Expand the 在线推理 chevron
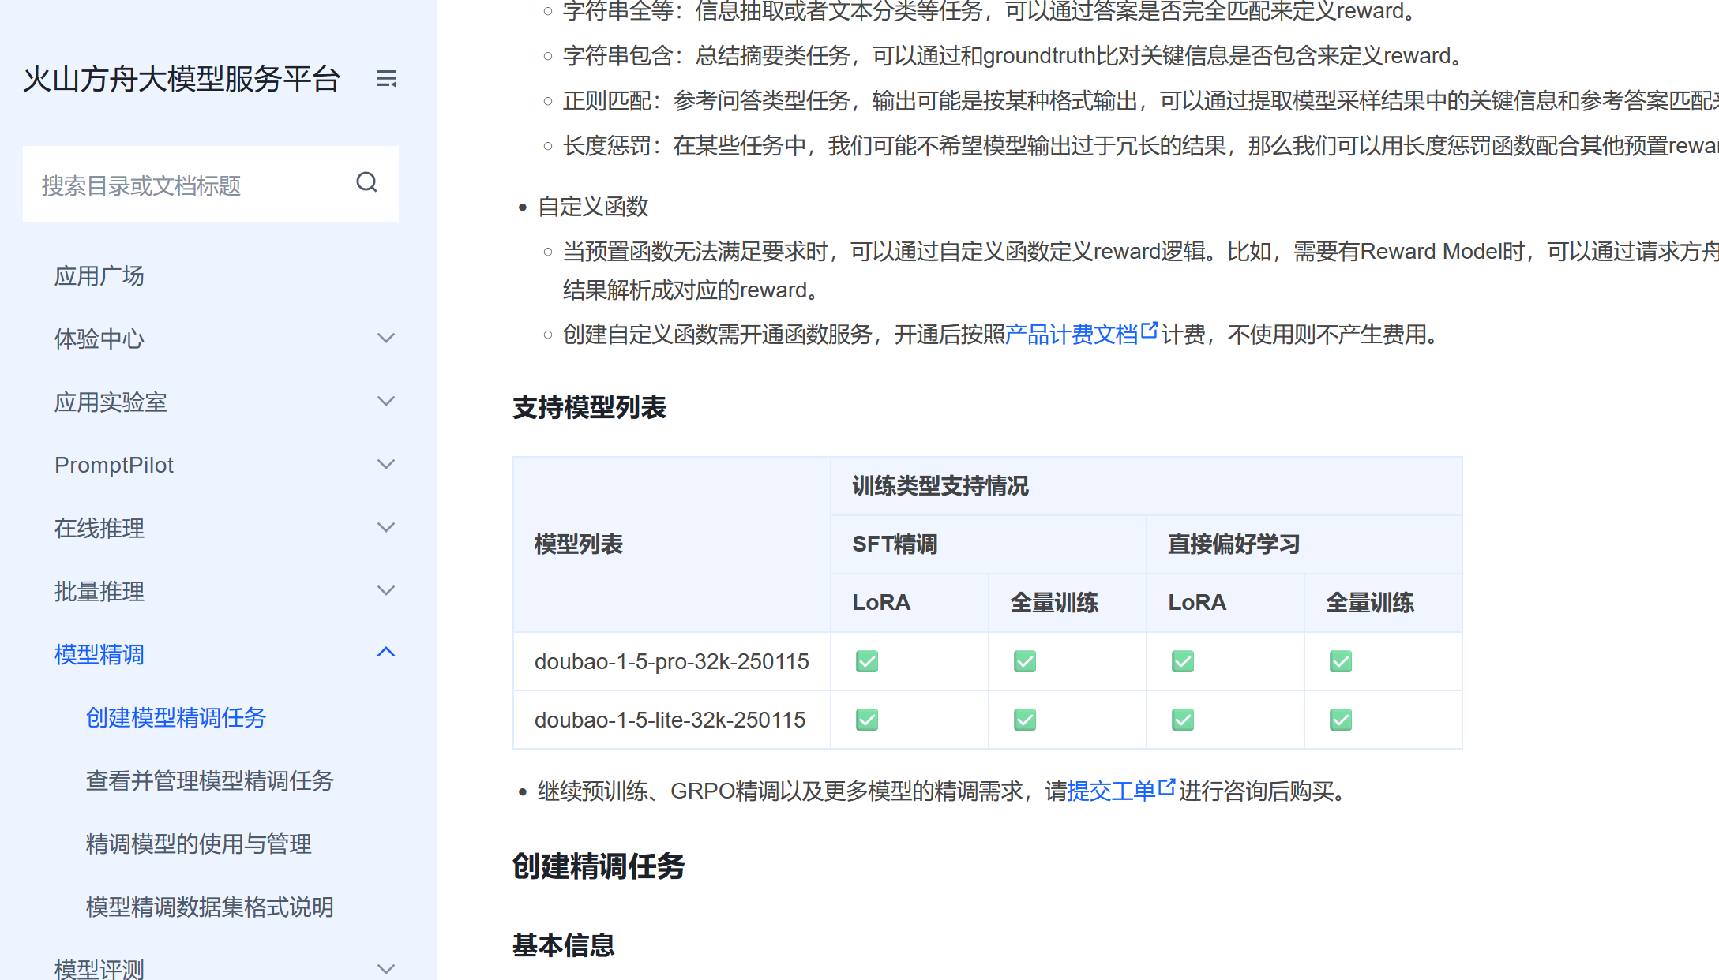Image resolution: width=1719 pixels, height=980 pixels. click(x=385, y=528)
